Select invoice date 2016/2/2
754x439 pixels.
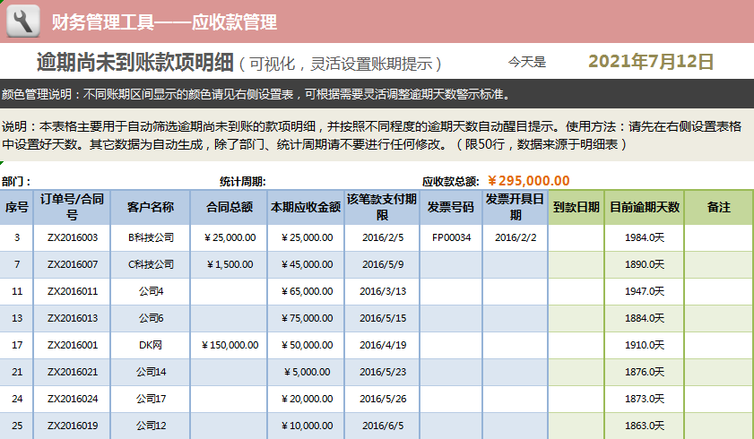pyautogui.click(x=516, y=237)
